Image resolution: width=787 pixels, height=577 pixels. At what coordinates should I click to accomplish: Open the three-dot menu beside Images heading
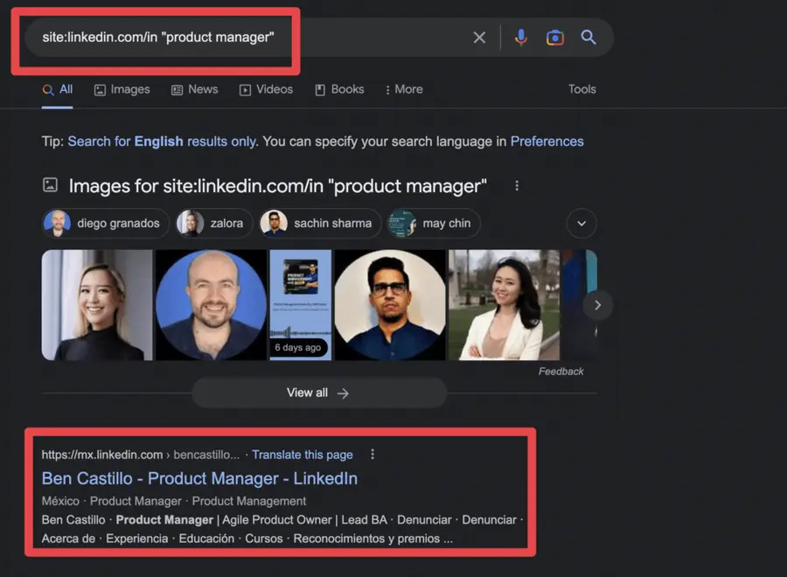tap(517, 185)
